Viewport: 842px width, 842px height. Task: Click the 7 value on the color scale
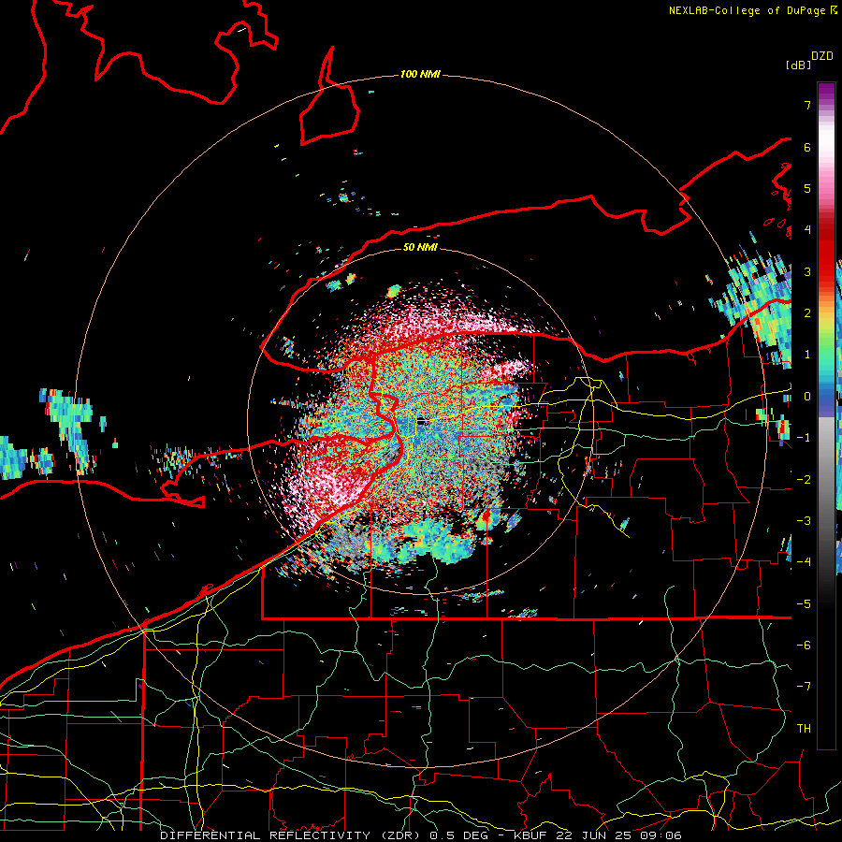pos(807,105)
